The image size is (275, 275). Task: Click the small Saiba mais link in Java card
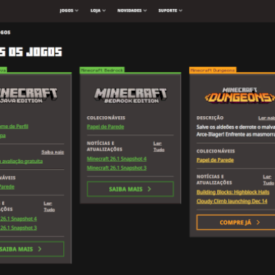(53, 152)
